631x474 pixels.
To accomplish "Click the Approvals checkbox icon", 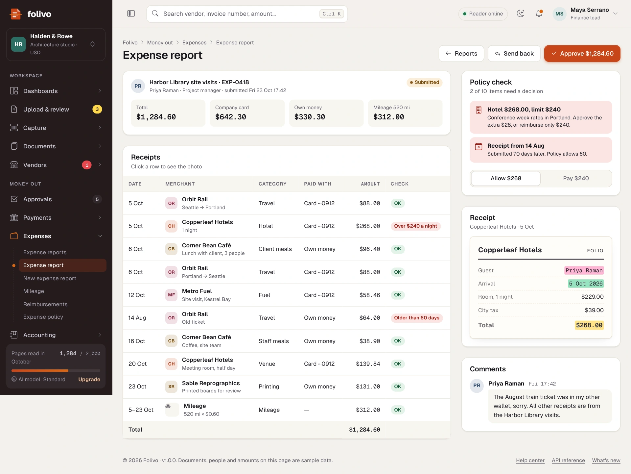I will point(14,199).
